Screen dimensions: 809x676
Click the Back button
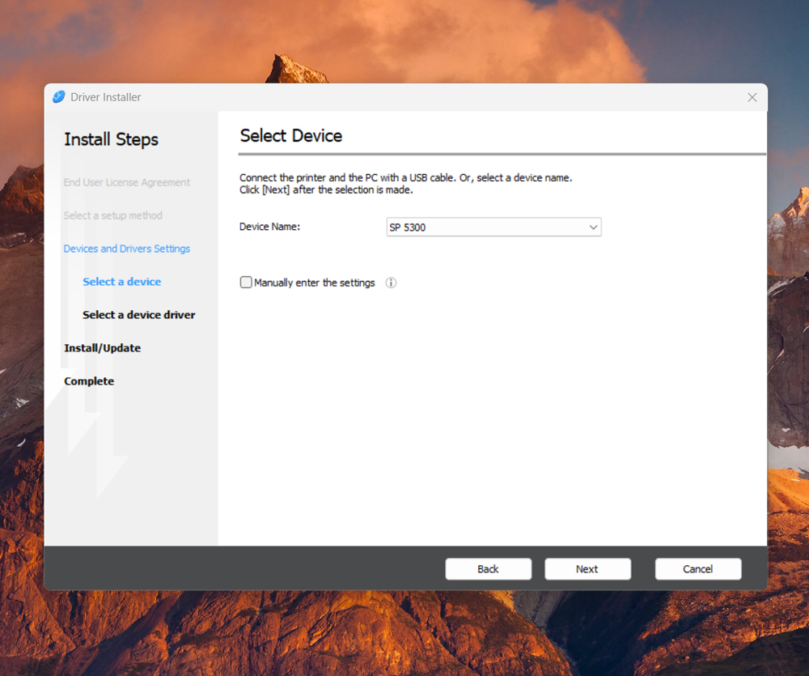pos(488,568)
